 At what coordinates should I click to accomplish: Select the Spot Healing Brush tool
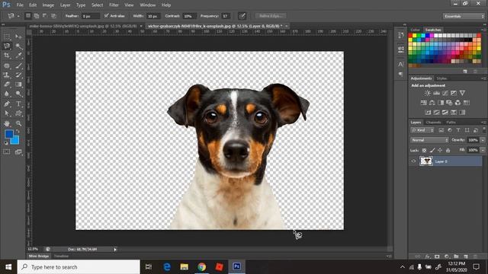coord(7,65)
